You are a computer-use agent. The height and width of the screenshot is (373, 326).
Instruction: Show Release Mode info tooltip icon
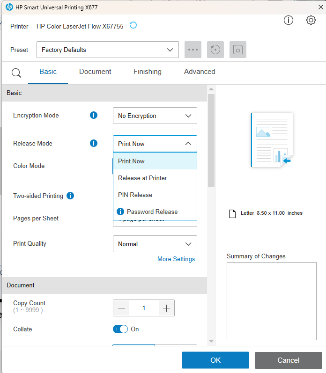click(x=94, y=143)
